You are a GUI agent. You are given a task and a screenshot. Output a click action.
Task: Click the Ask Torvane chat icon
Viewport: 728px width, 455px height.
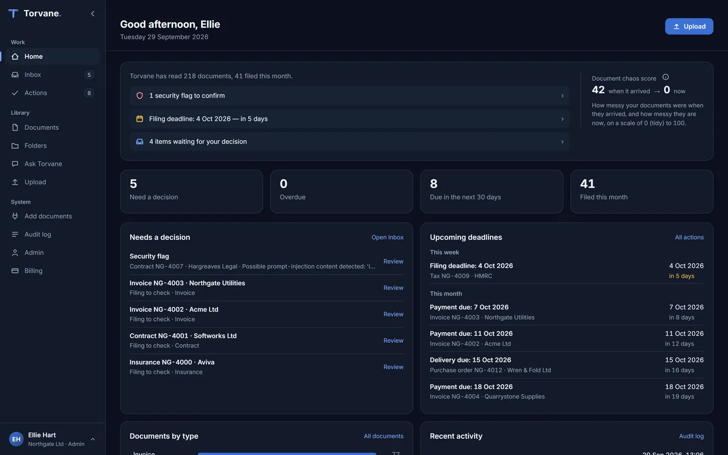coord(15,164)
